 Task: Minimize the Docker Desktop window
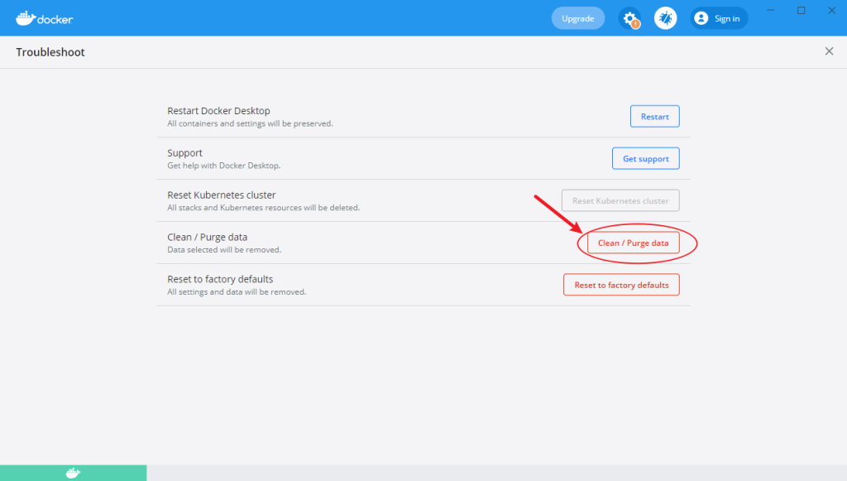pyautogui.click(x=771, y=10)
